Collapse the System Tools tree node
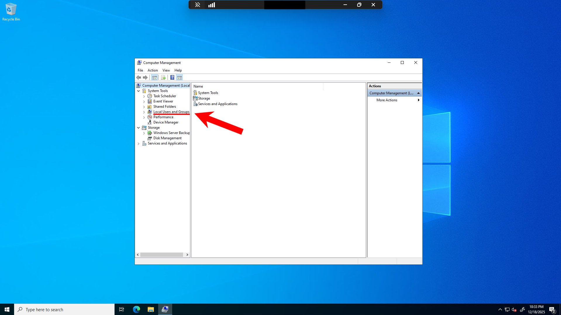The width and height of the screenshot is (561, 315). point(139,91)
